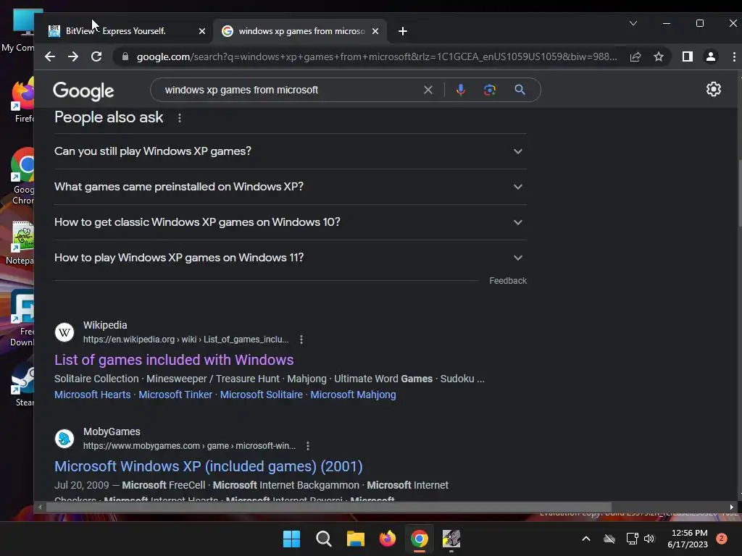
Task: Open the clock and date flyout
Action: pos(688,539)
